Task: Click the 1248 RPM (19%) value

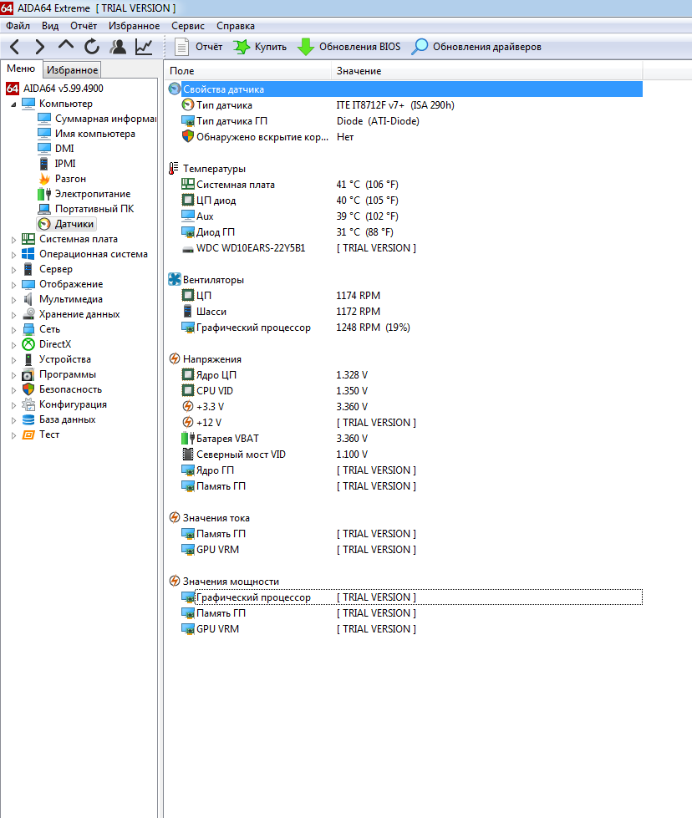Action: [373, 328]
